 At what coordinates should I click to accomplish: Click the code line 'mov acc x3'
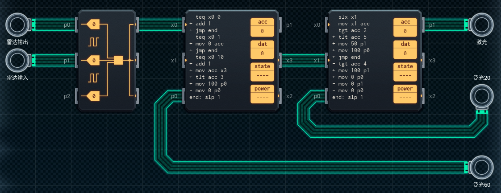point(211,70)
